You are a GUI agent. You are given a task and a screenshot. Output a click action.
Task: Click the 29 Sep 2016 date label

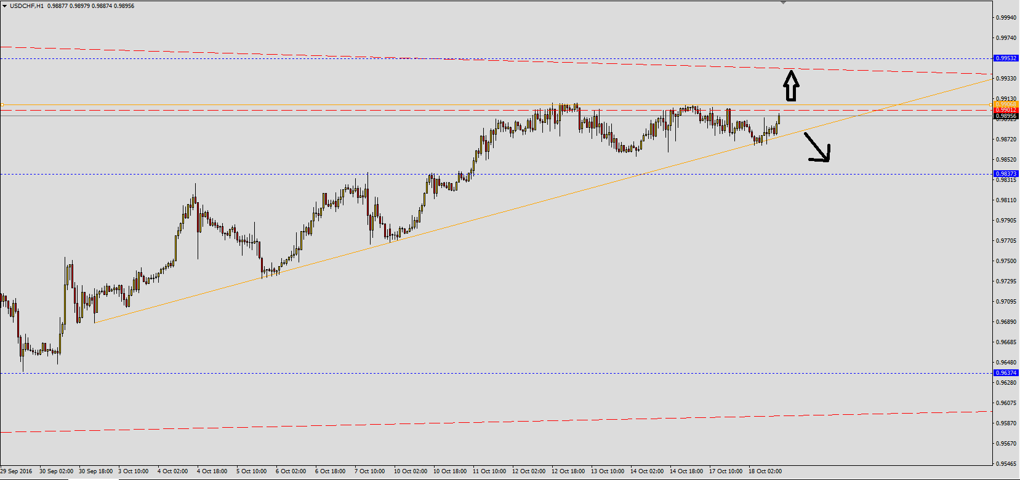point(17,471)
